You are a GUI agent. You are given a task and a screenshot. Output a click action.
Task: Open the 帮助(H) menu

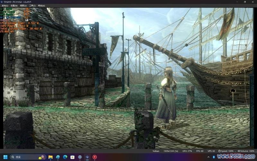pyautogui.click(x=41, y=5)
